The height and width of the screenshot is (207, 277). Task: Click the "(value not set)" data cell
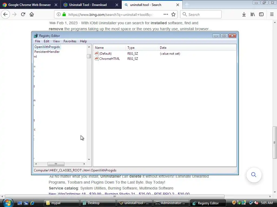point(170,54)
